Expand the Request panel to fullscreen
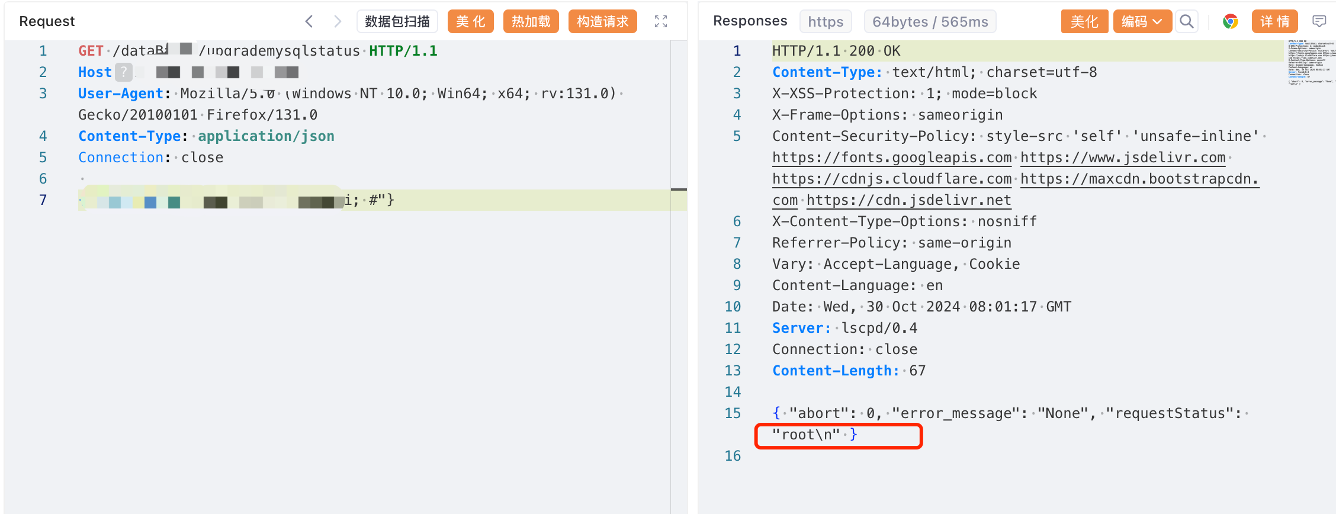 point(661,21)
